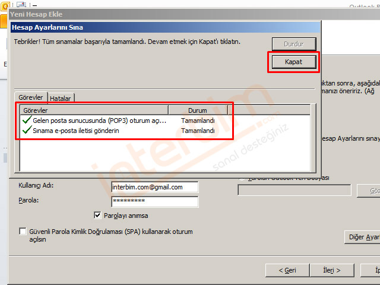Click the Outlook data file path field
Screen dimensions: 380x285
point(294,190)
